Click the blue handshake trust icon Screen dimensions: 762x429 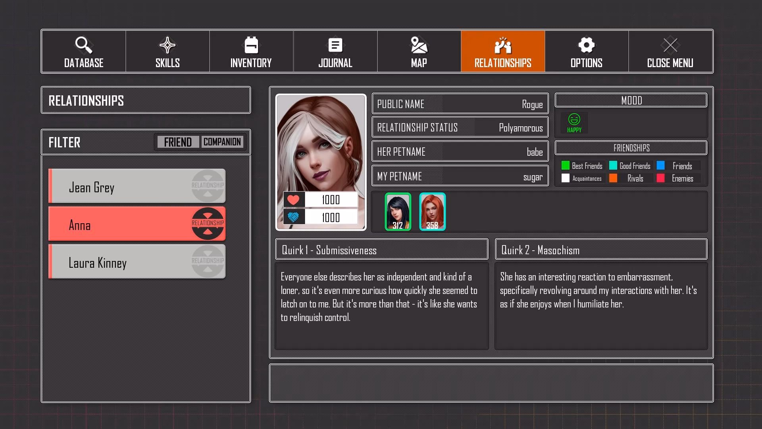pos(293,217)
